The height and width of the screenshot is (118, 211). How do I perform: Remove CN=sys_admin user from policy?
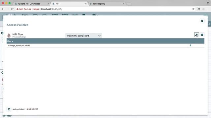pos(191,46)
